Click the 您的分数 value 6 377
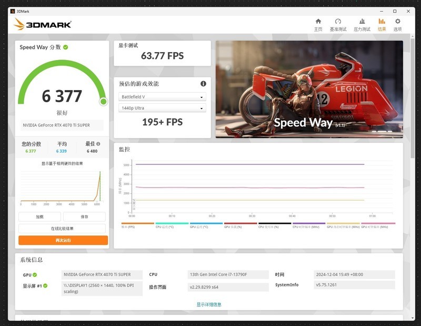421x326 pixels. (31, 151)
